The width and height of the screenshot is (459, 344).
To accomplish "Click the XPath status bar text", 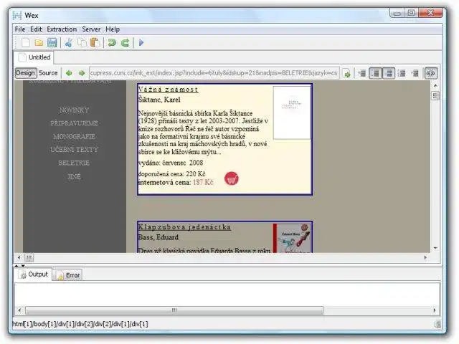I will pyautogui.click(x=80, y=324).
